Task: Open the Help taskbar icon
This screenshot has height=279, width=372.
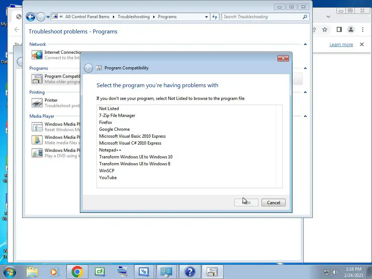Action: pos(190,272)
